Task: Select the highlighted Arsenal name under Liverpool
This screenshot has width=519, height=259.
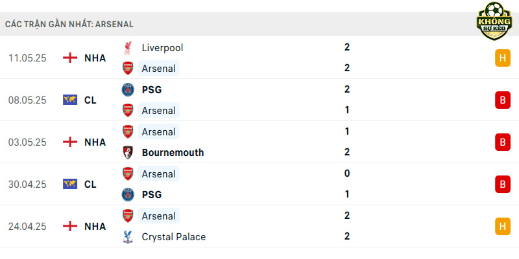Action: 158,69
